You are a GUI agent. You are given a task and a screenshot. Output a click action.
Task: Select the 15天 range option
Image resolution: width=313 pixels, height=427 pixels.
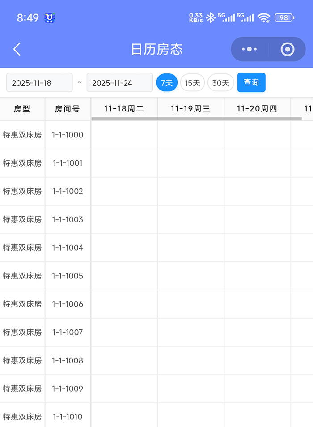pos(192,83)
